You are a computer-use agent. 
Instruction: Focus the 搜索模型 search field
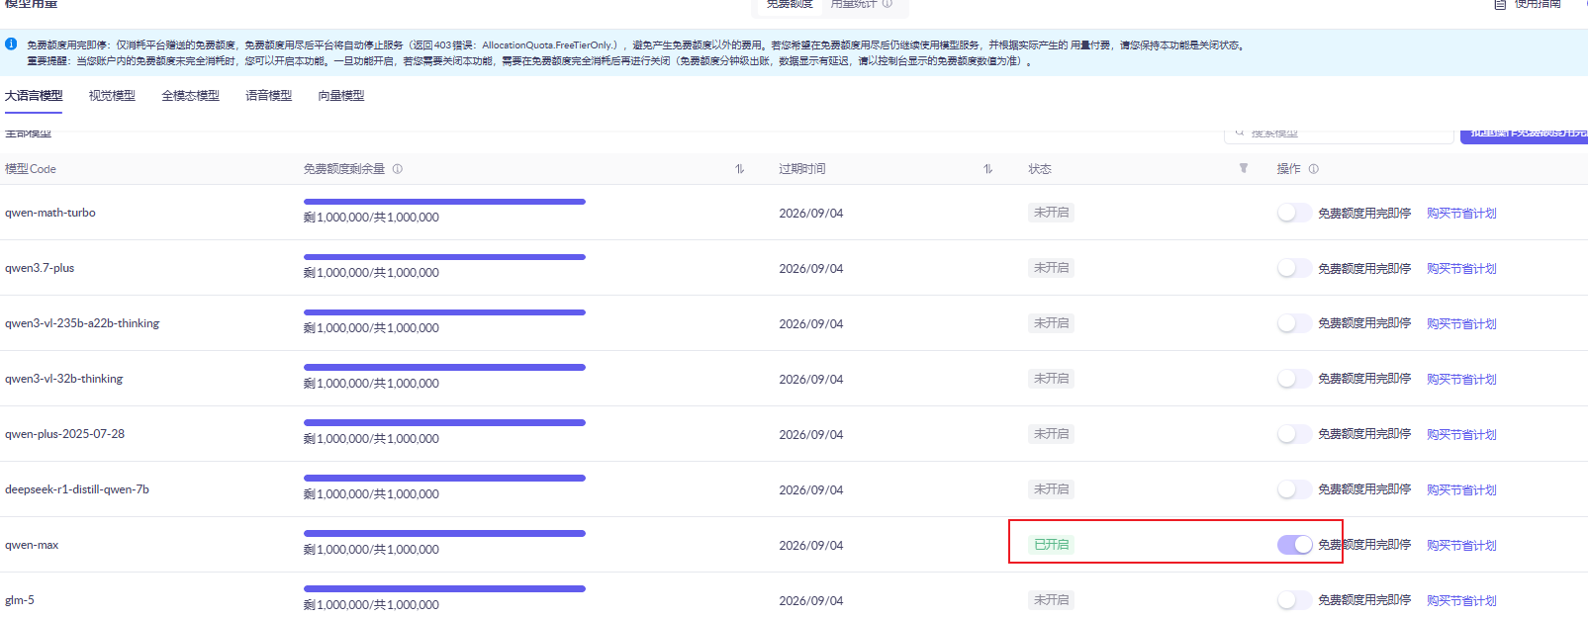(x=1339, y=135)
